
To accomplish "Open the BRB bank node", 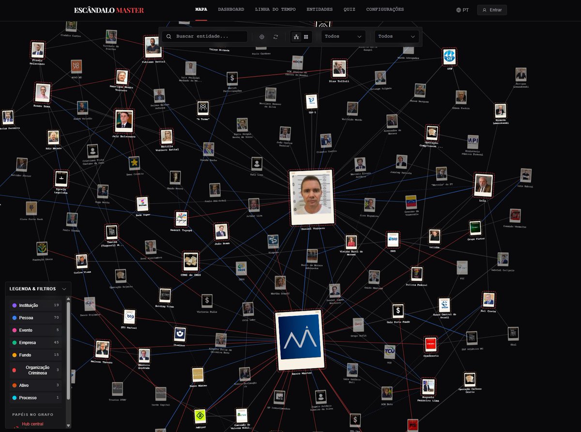I will point(393,240).
